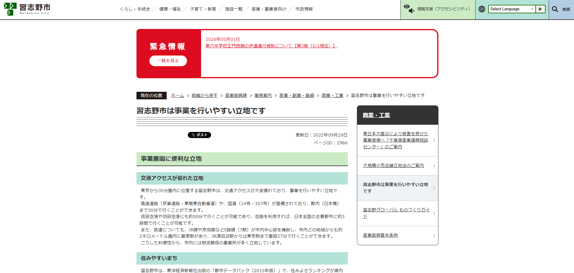Open the 産業・事業者向け menu
574x273 pixels.
(x=269, y=9)
